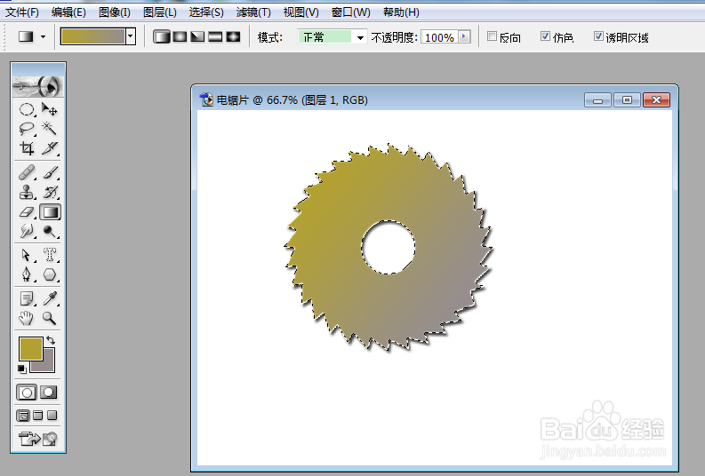Select the Healing Brush bandage tool
Viewport: 705px width, 476px height.
pyautogui.click(x=27, y=172)
